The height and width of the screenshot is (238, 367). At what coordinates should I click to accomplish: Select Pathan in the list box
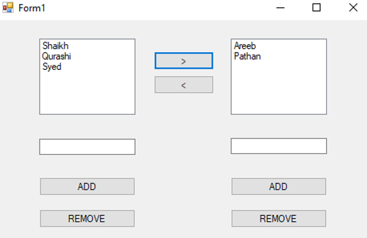coord(247,56)
